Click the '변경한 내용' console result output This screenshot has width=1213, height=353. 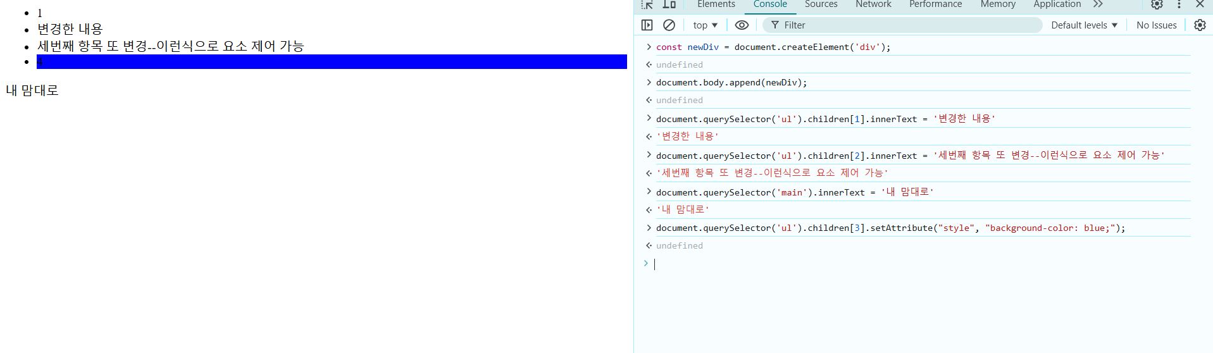[687, 137]
